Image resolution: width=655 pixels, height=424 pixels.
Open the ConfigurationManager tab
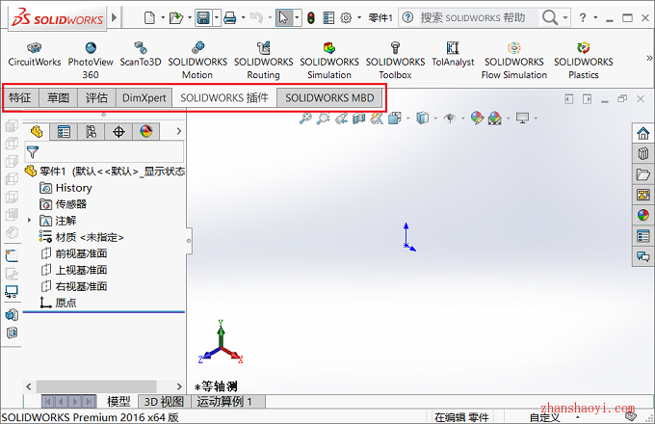point(92,132)
